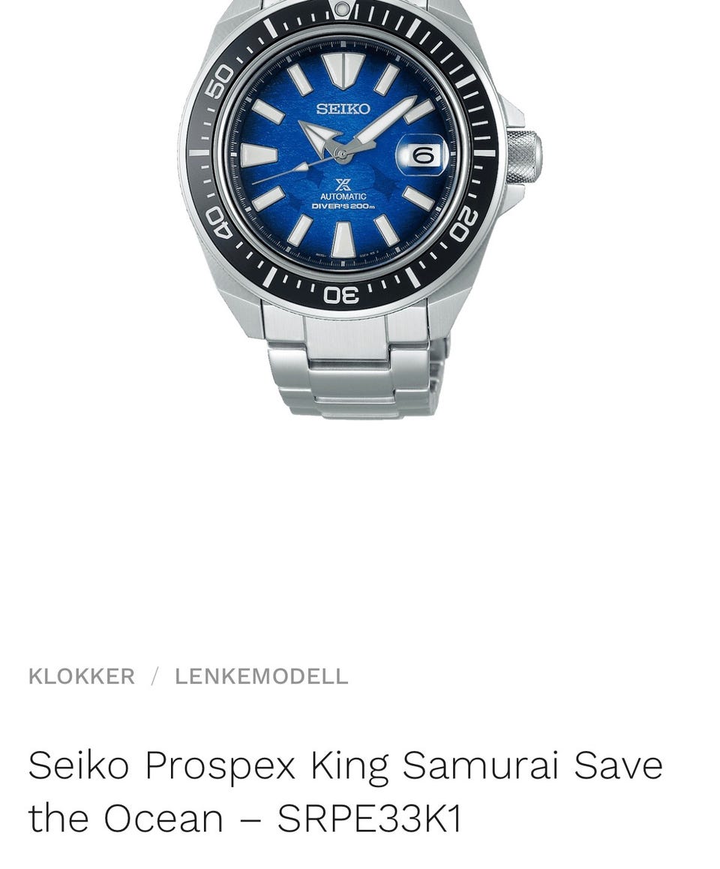This screenshot has width=720, height=869.
Task: Click the DIVER'S 200m text on the dial
Action: [x=343, y=206]
